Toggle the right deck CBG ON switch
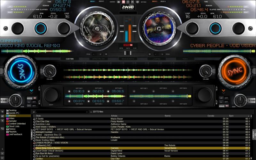 point(224,106)
